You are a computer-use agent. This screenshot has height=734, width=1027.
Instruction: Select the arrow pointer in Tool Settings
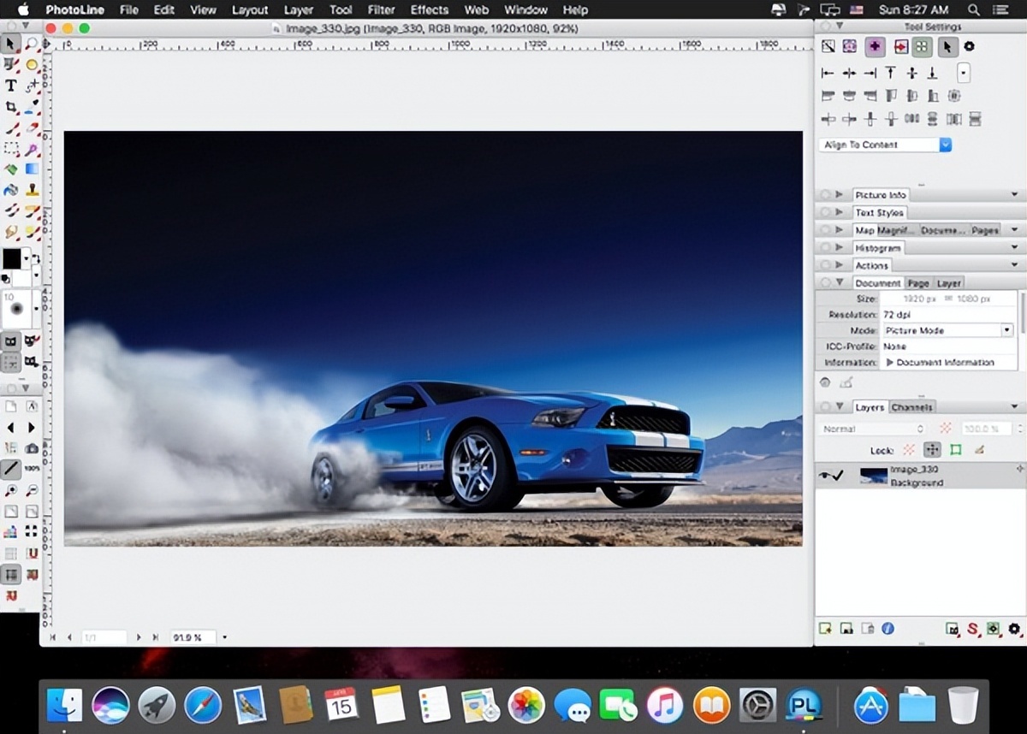pyautogui.click(x=947, y=47)
